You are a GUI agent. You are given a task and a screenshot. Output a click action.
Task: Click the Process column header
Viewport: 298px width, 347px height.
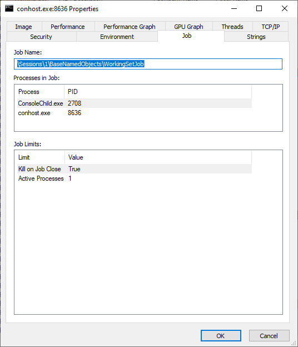[x=41, y=92]
